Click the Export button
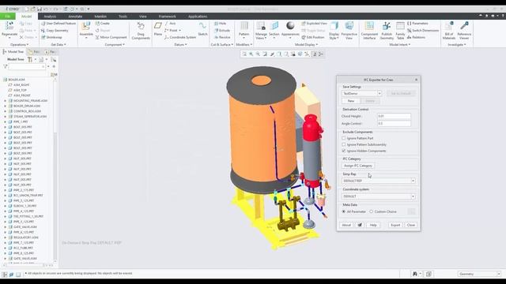This screenshot has width=506, height=284. [395, 225]
